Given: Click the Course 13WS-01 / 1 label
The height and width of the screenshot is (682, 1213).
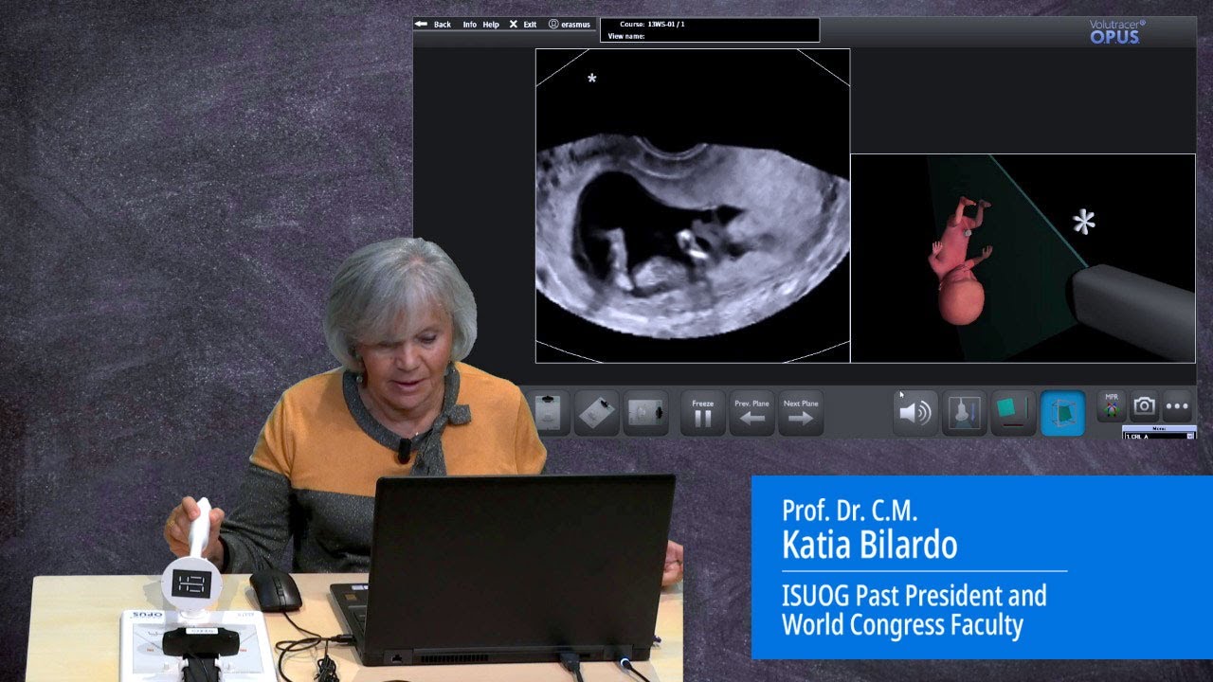Looking at the screenshot, I should click(x=652, y=24).
